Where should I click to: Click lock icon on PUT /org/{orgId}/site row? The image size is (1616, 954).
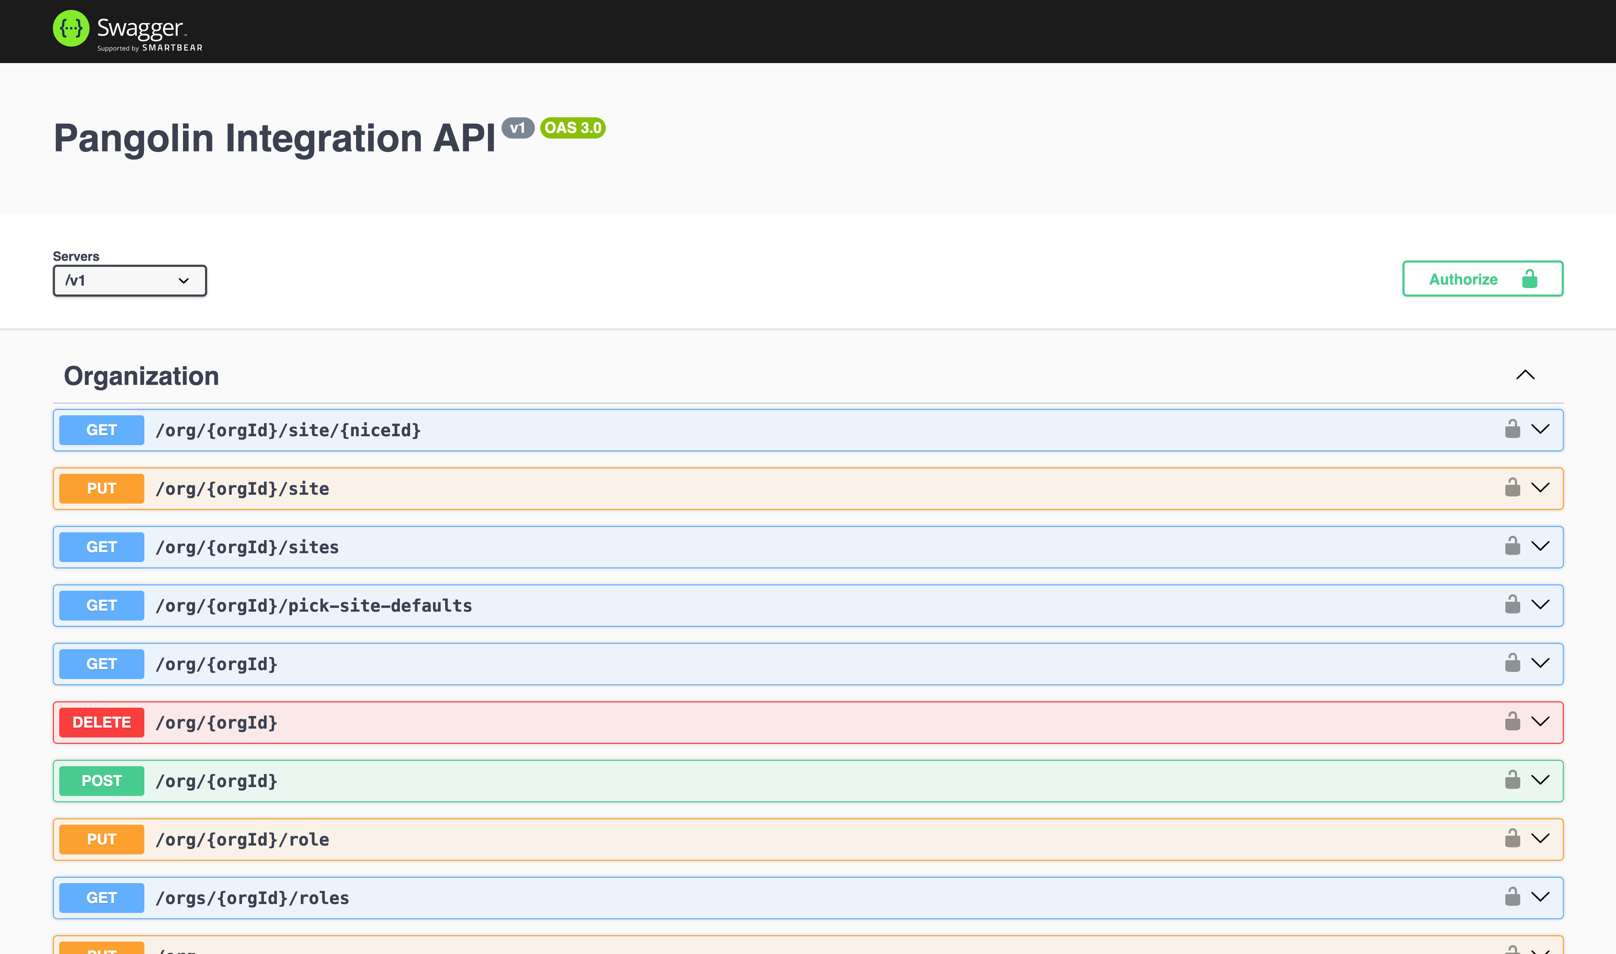[1512, 488]
